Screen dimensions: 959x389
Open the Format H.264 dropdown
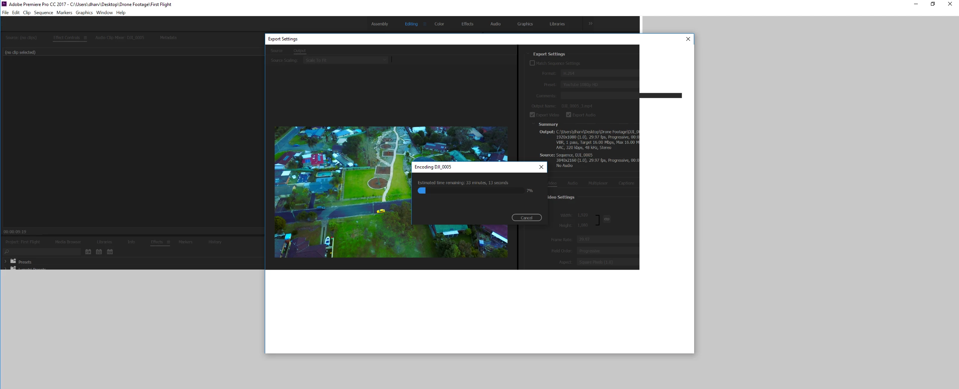600,73
